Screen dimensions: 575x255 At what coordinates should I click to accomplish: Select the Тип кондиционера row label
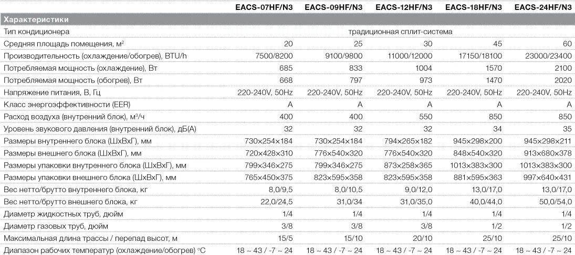tap(36, 32)
